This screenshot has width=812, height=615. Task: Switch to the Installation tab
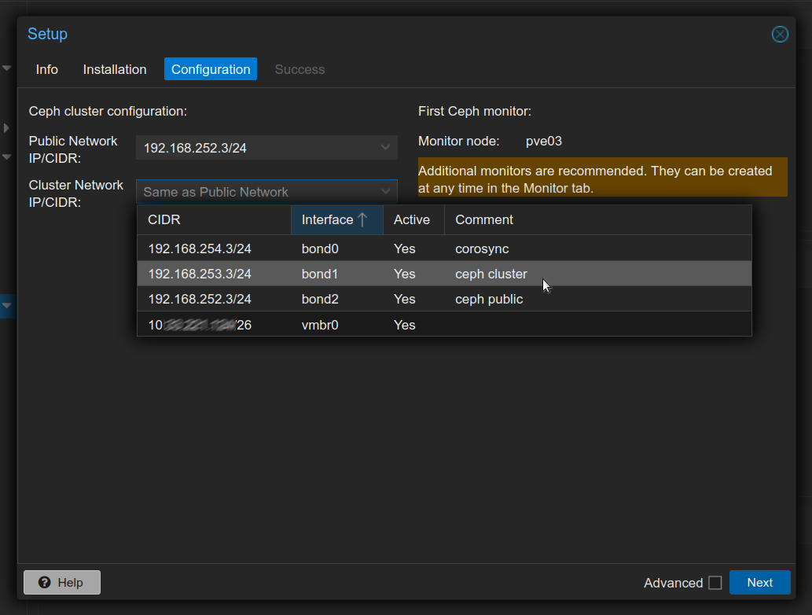tap(114, 69)
